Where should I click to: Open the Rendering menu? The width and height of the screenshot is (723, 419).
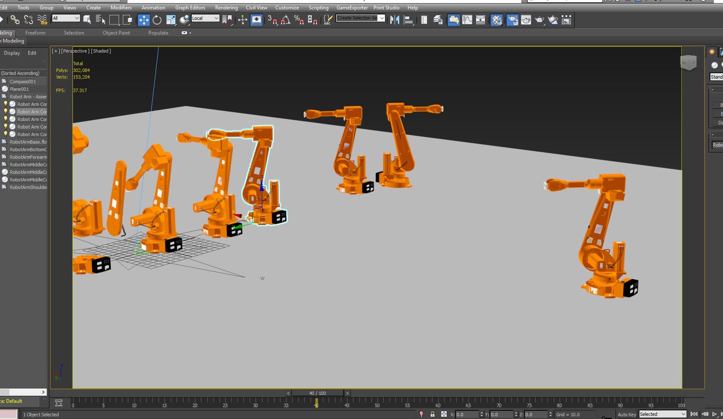[x=226, y=7]
